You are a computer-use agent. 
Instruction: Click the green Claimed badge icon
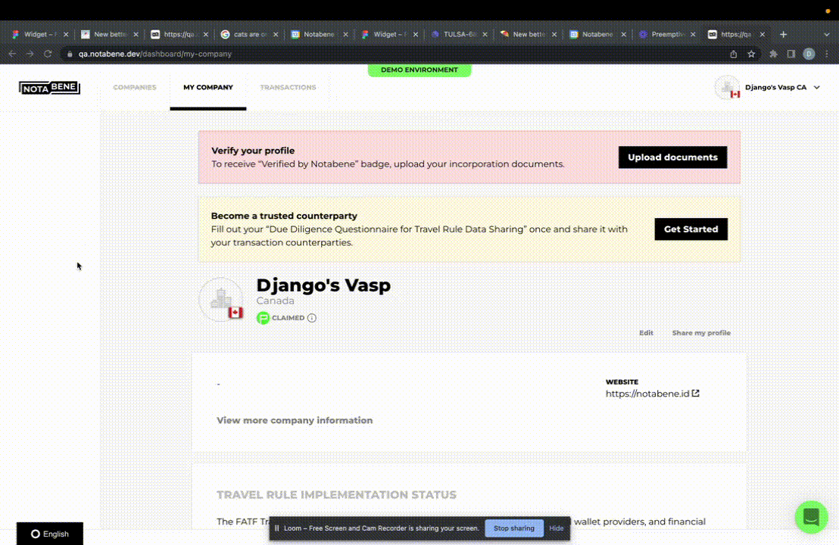pyautogui.click(x=263, y=318)
